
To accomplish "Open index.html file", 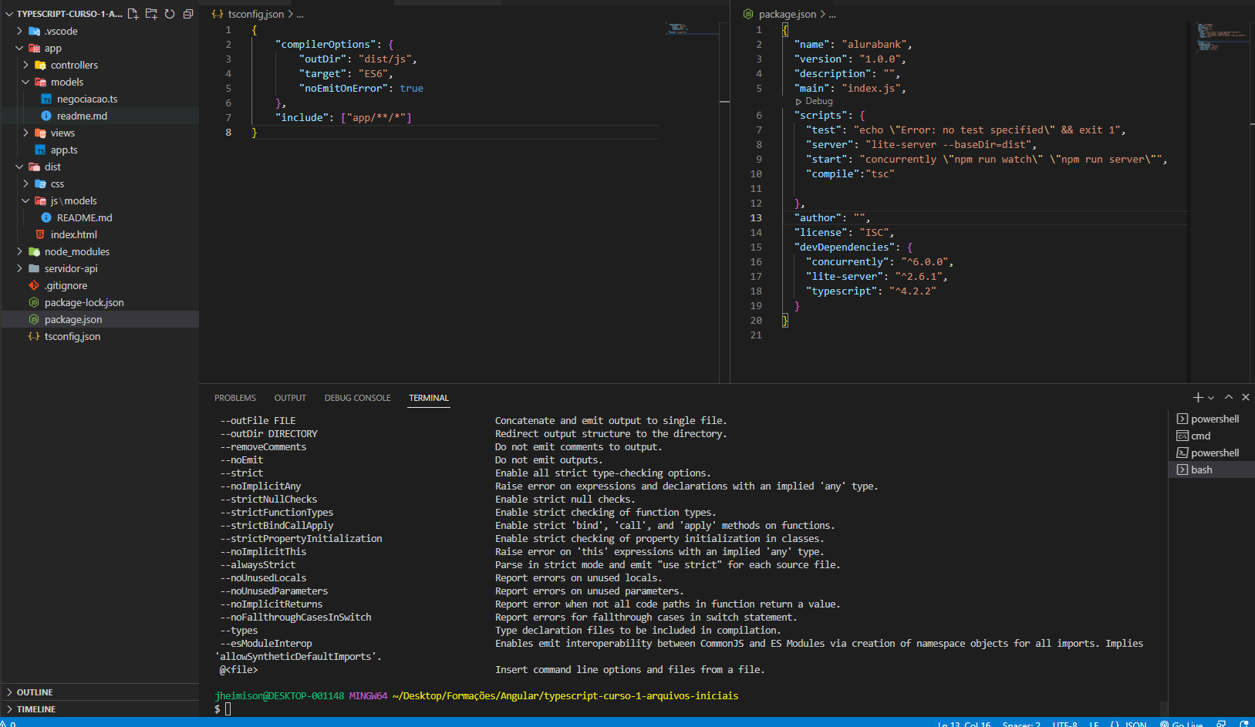I will [100, 234].
